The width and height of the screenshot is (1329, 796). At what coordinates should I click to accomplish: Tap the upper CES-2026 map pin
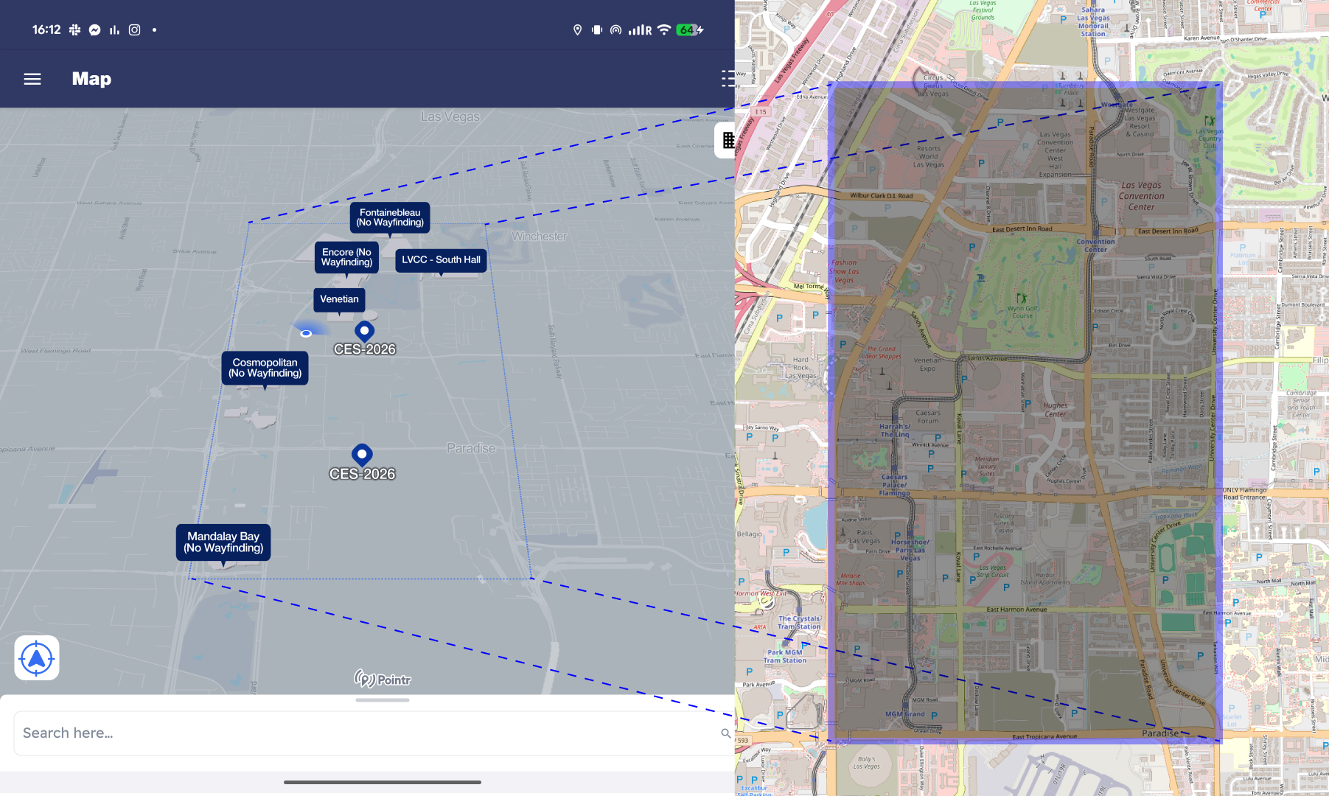364,332
